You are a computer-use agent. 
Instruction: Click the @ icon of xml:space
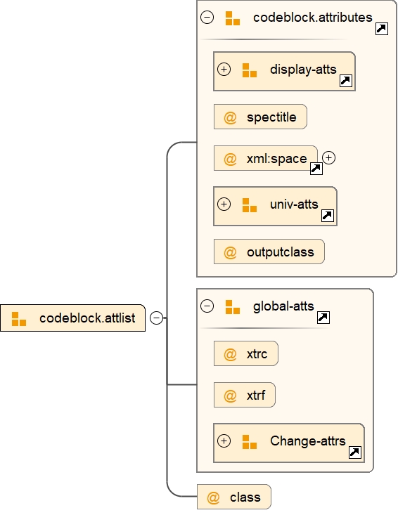click(230, 159)
